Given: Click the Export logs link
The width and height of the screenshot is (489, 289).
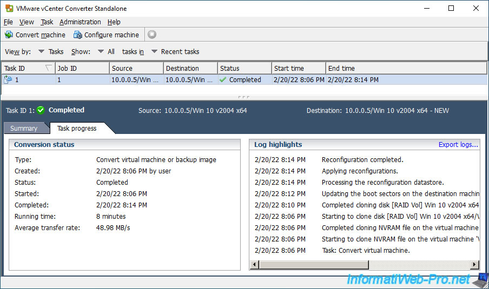Looking at the screenshot, I should (458, 145).
